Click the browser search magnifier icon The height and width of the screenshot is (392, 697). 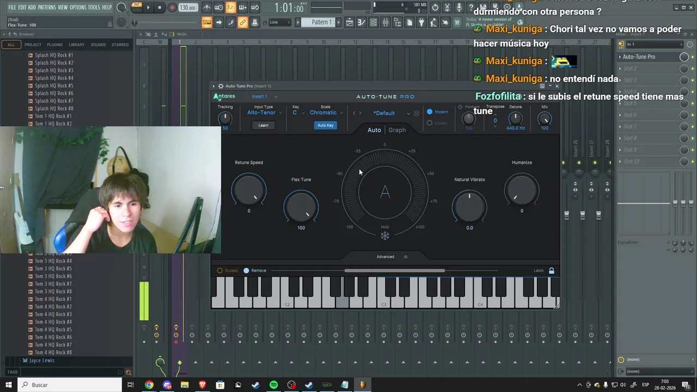coord(129,372)
